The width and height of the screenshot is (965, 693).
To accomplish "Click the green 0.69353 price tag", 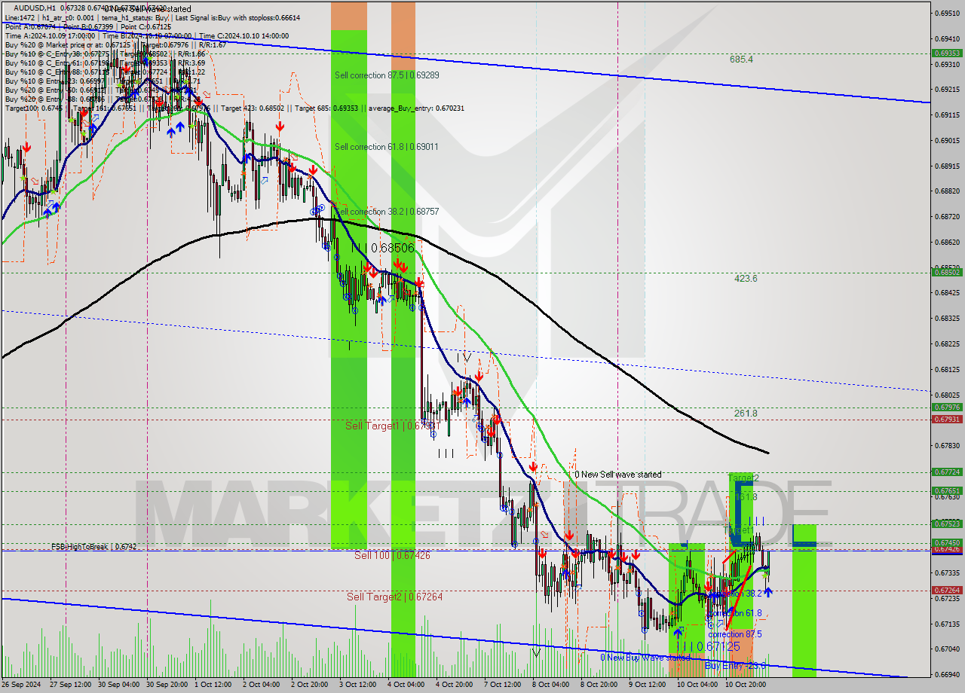I will (947, 53).
